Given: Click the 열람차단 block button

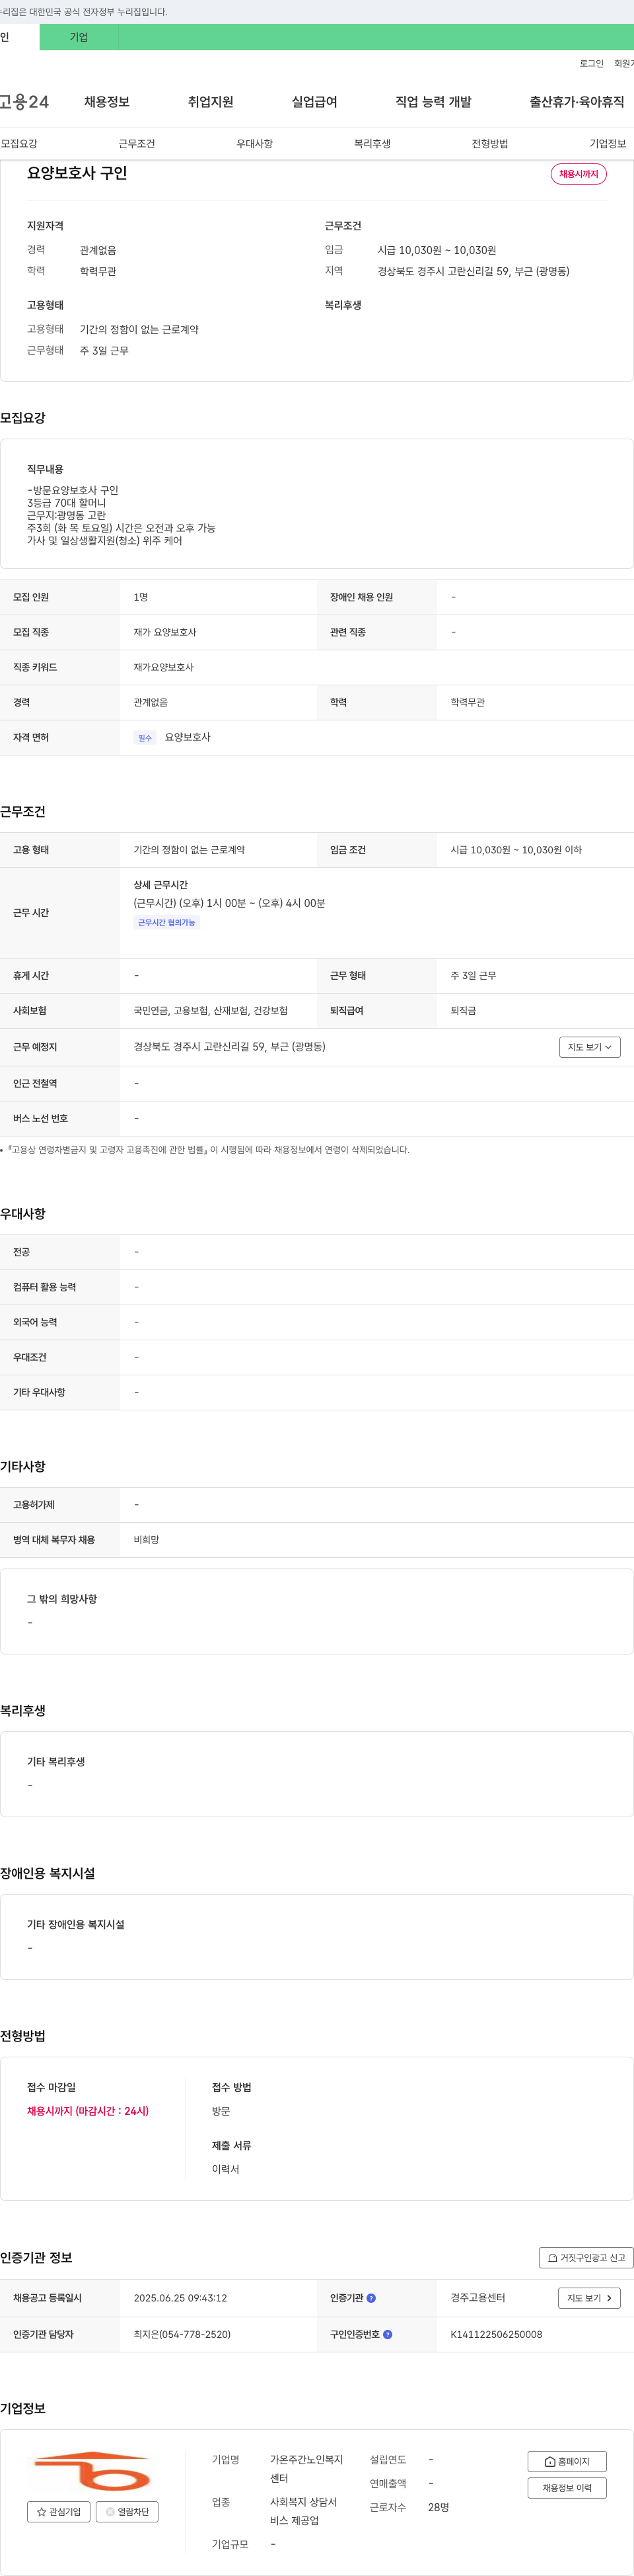Looking at the screenshot, I should point(127,2511).
